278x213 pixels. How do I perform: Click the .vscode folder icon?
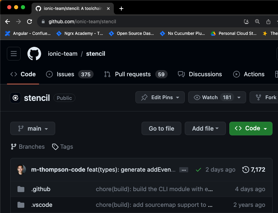click(21, 205)
